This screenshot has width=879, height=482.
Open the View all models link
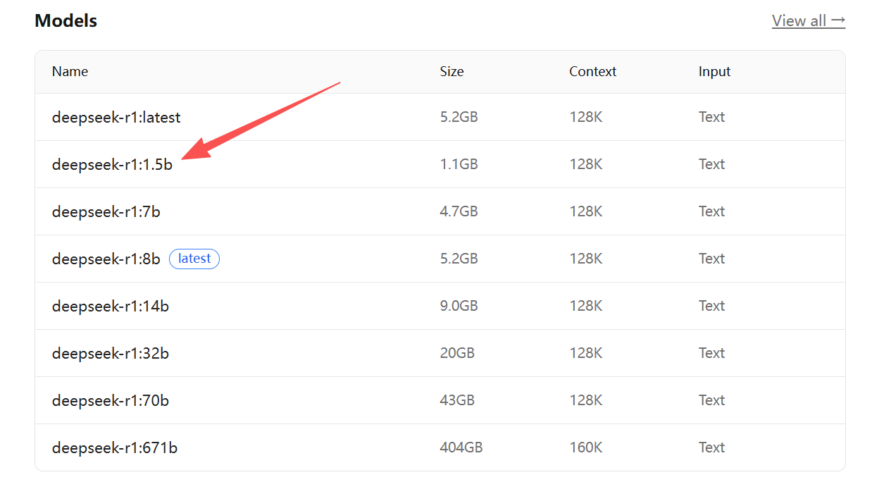coord(809,20)
